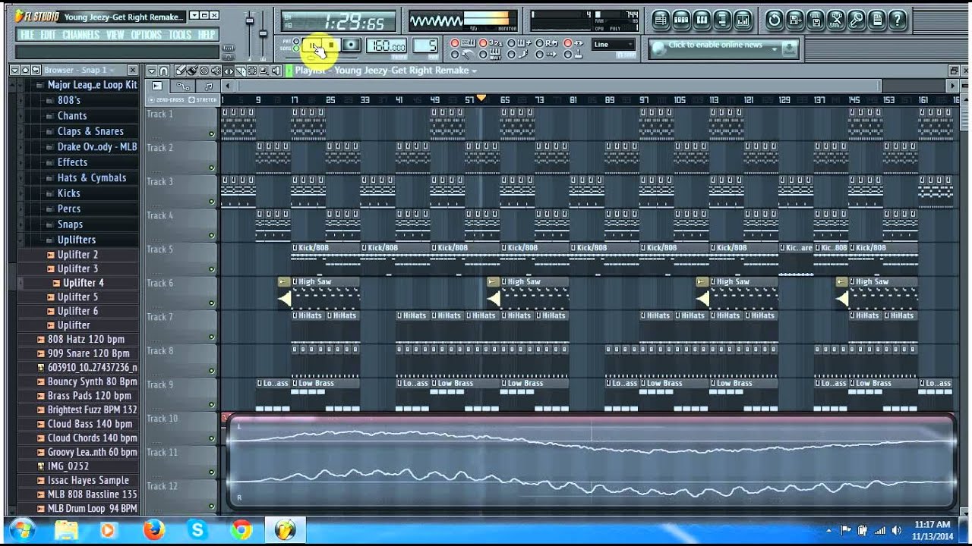Mute Track 5 via its green light
972x546 pixels.
212,268
